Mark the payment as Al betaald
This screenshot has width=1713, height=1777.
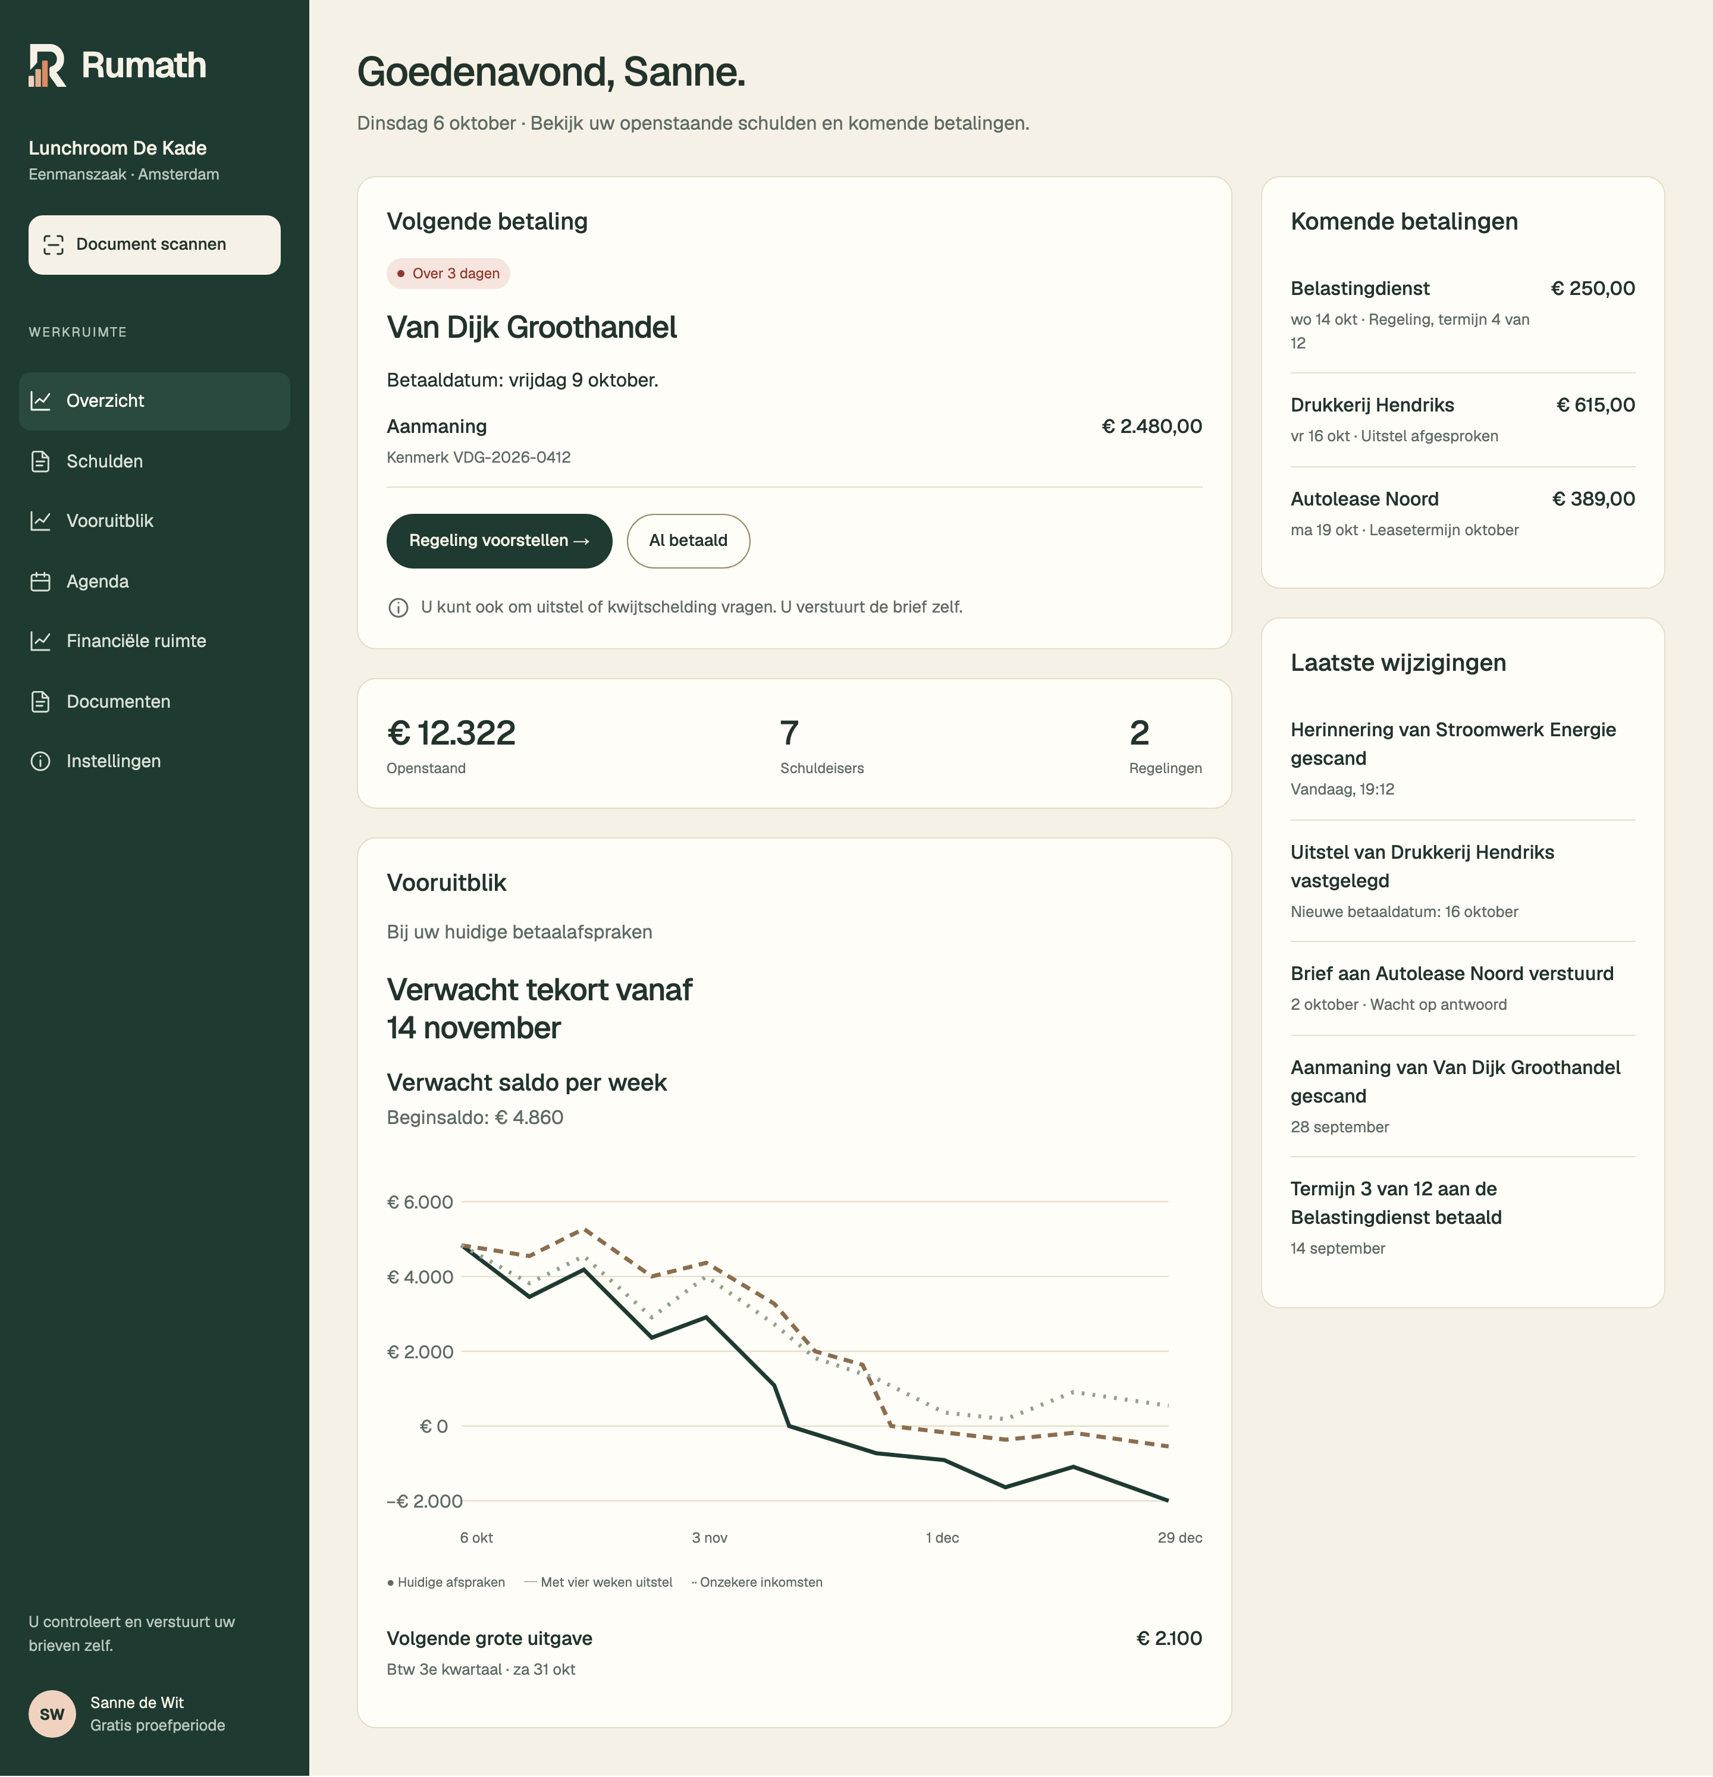(688, 541)
